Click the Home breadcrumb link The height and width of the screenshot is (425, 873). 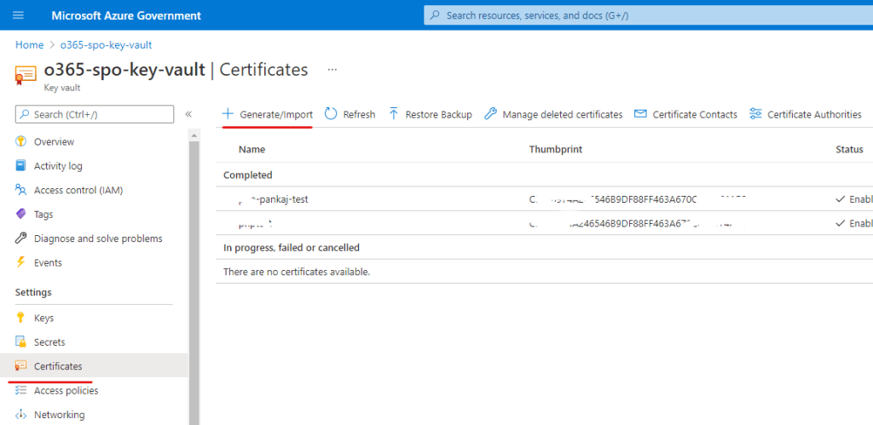click(x=29, y=44)
